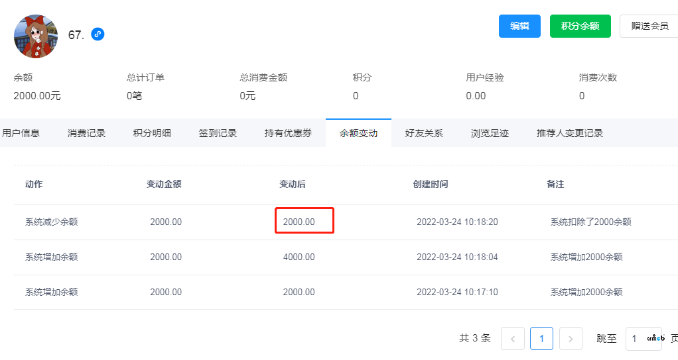Screen dimensions: 678x360
Task: Select pagination page 1 button
Action: click(x=542, y=338)
